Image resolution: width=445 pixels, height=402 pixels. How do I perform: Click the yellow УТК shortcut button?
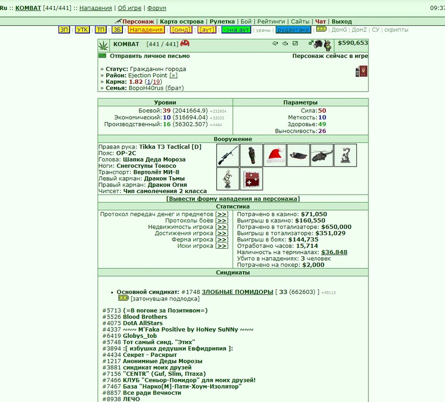pos(83,30)
